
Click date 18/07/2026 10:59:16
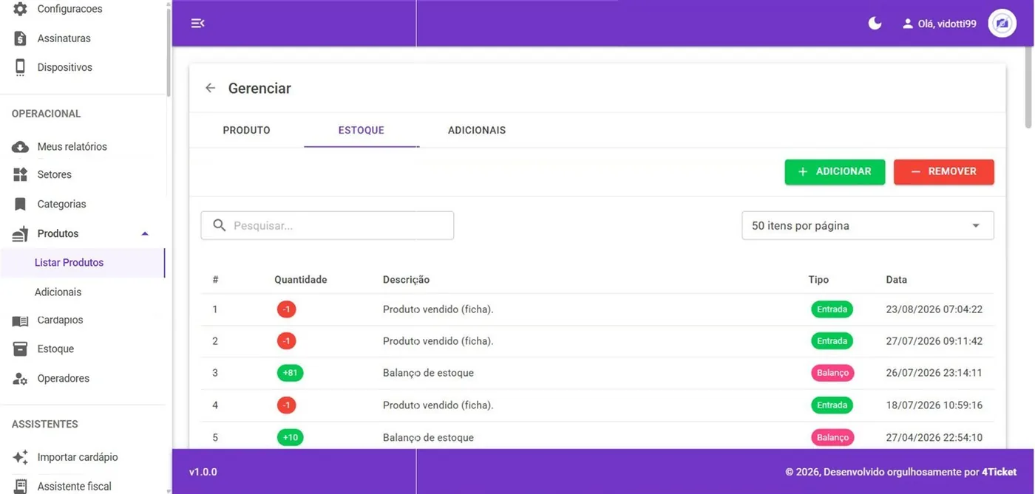(934, 405)
